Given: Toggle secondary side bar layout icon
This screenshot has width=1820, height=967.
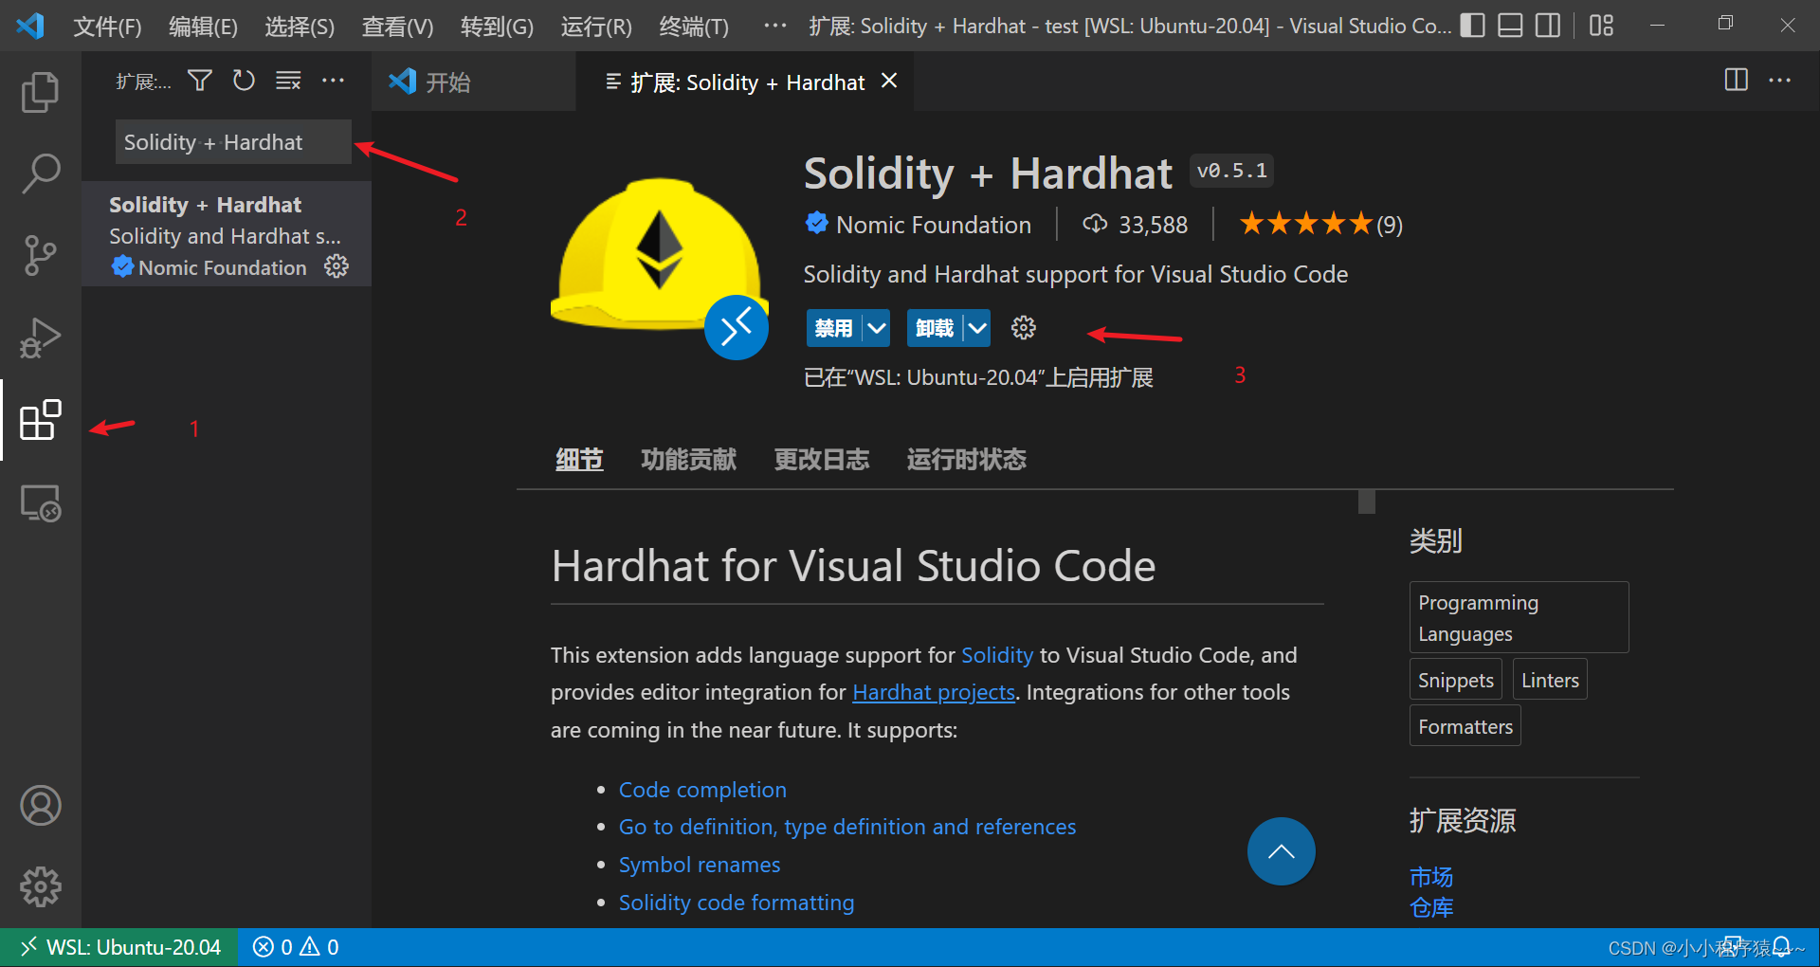Looking at the screenshot, I should click(x=1548, y=26).
